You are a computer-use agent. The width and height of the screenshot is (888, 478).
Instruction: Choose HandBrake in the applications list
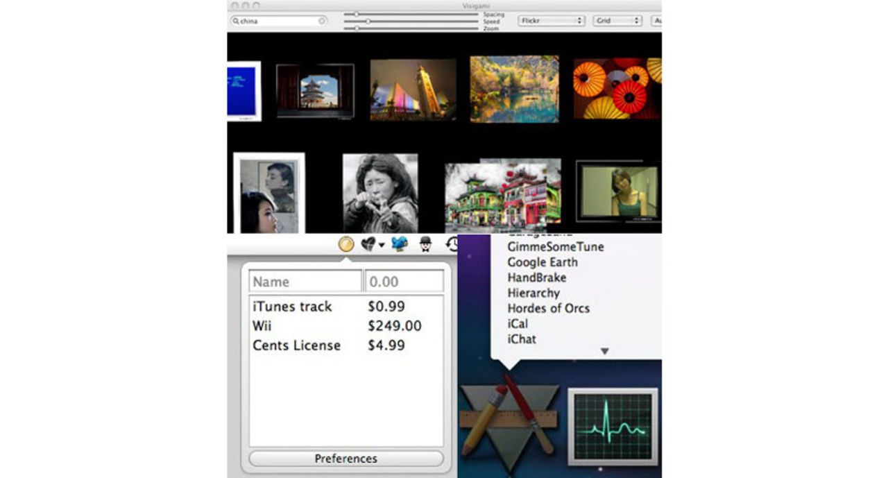[x=536, y=278]
